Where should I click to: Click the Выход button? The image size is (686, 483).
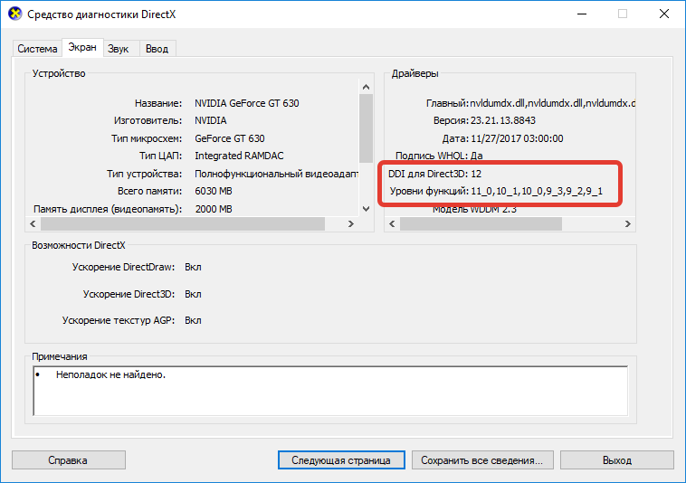617,460
